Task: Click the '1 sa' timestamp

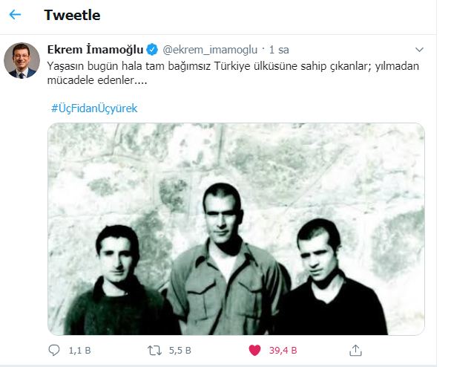Action: 279,50
